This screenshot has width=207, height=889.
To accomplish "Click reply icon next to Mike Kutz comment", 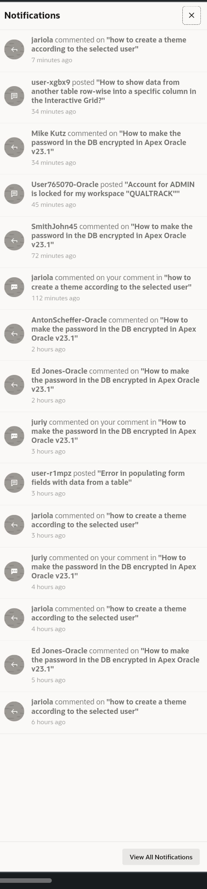I will click(14, 147).
